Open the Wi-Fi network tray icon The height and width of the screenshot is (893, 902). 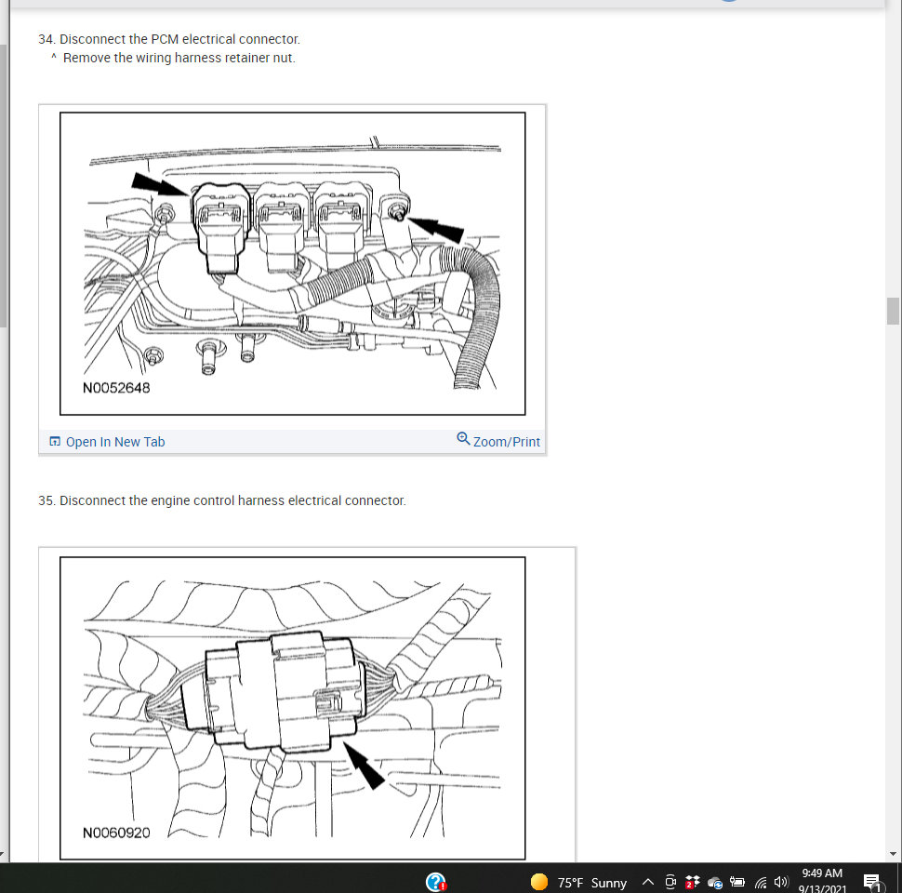tap(761, 882)
